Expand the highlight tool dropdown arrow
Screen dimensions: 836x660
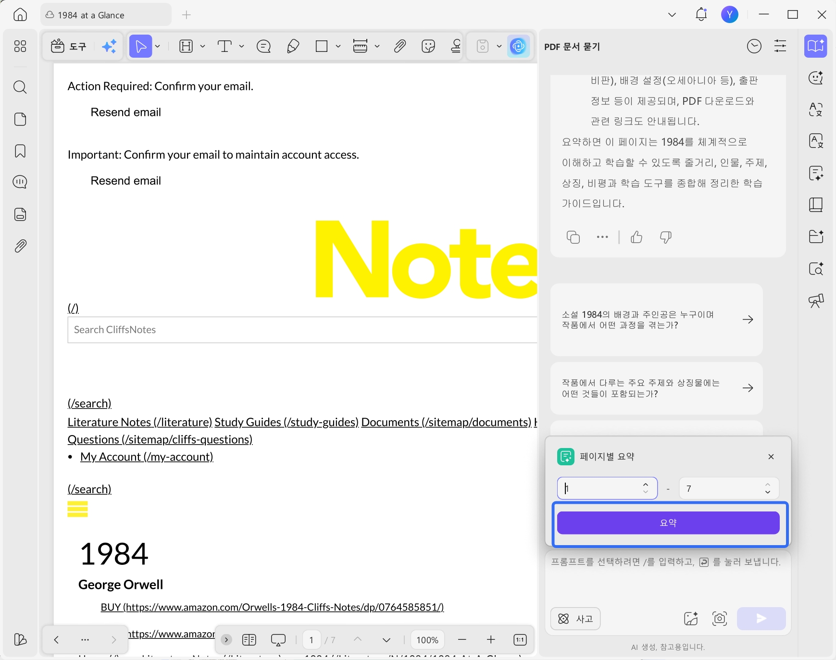coord(202,46)
